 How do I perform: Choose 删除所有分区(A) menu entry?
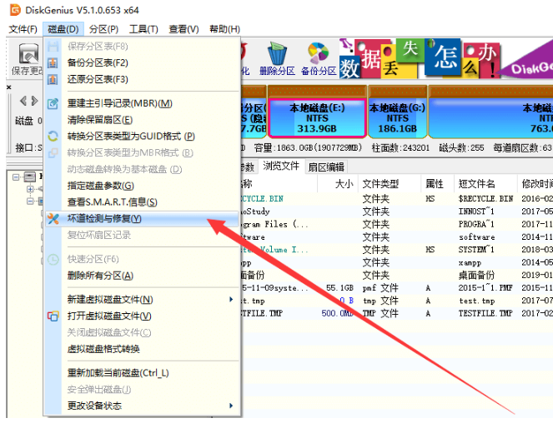[x=100, y=275]
